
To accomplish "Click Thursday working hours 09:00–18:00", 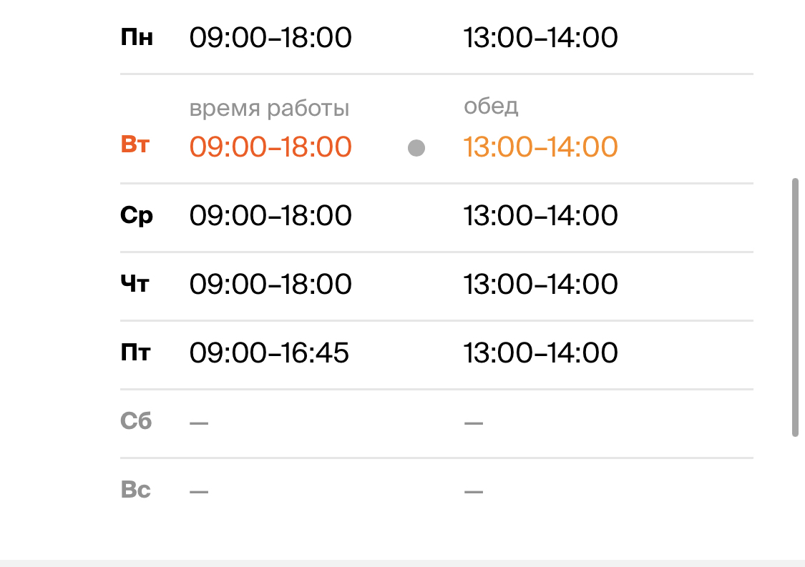I will pyautogui.click(x=270, y=285).
